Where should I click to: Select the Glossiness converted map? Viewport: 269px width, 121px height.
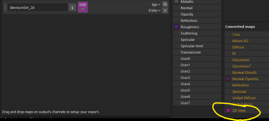pos(247,60)
